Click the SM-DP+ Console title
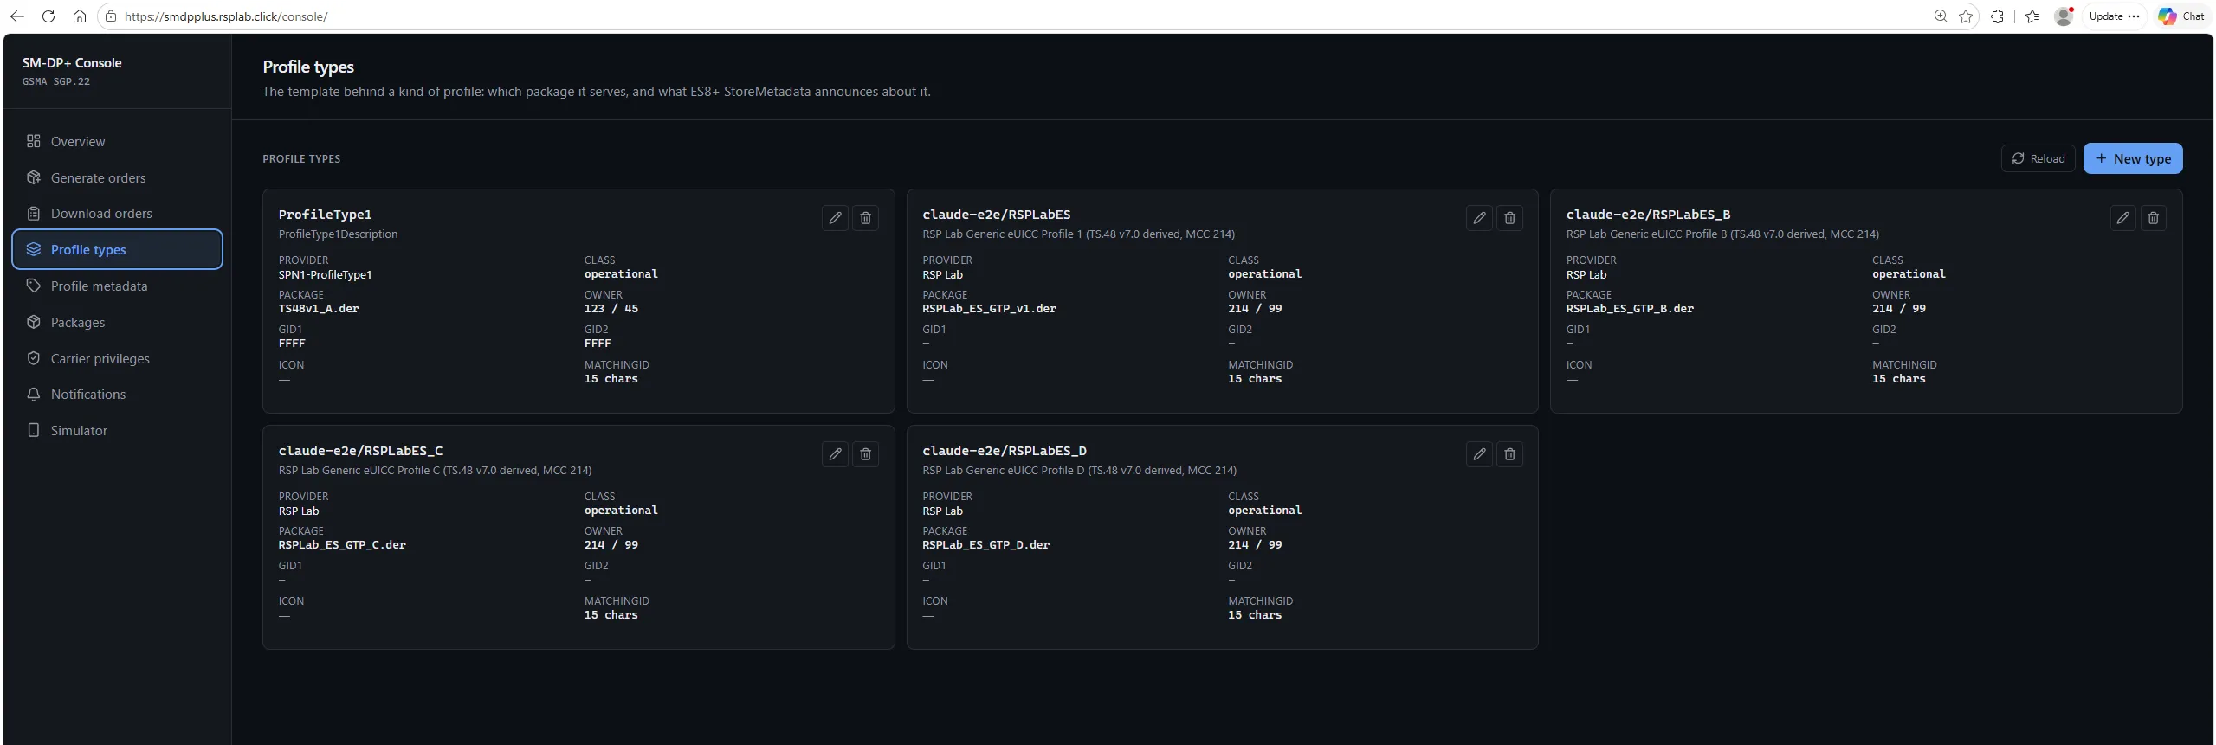The width and height of the screenshot is (2216, 745). [72, 63]
